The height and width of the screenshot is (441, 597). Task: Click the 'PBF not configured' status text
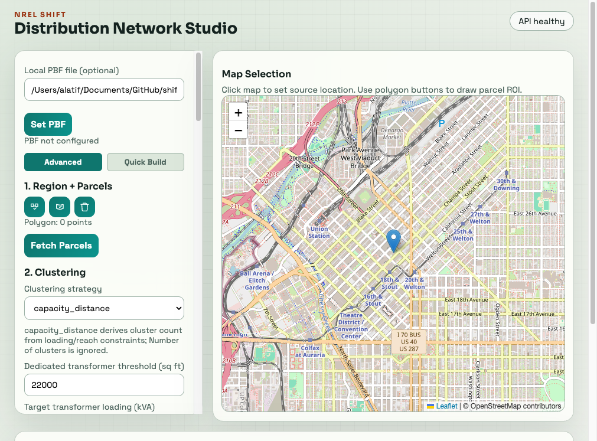click(61, 141)
